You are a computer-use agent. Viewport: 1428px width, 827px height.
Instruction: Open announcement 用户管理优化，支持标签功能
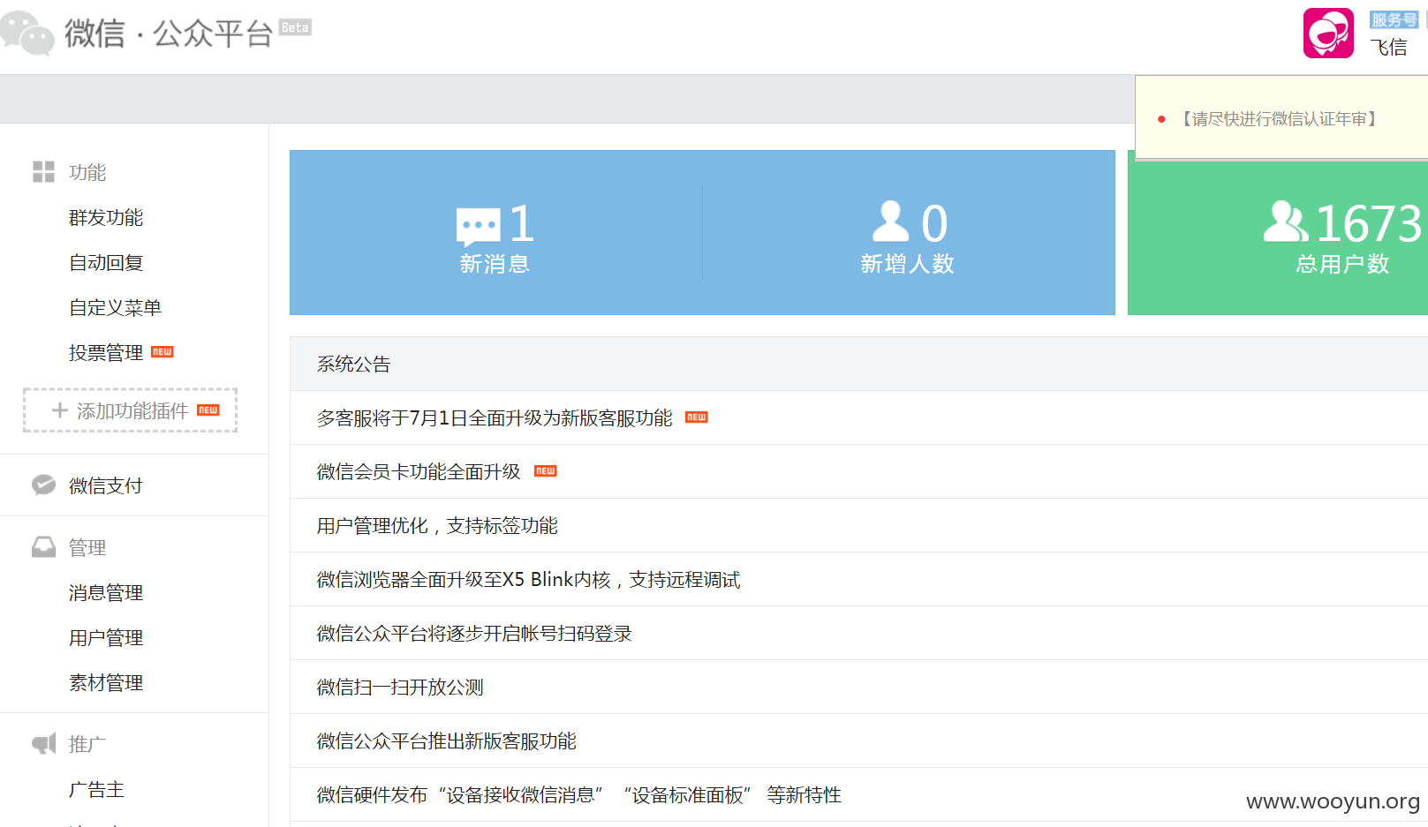pyautogui.click(x=437, y=526)
